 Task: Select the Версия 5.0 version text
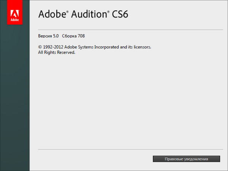coord(48,36)
